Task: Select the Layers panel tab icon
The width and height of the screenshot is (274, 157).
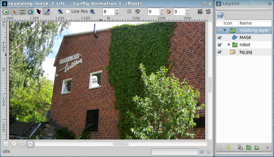Action: click(x=220, y=15)
